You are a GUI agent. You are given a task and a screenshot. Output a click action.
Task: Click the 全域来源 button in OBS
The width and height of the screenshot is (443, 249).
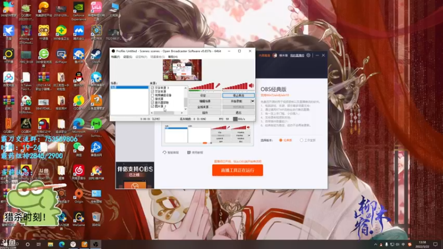click(205, 107)
